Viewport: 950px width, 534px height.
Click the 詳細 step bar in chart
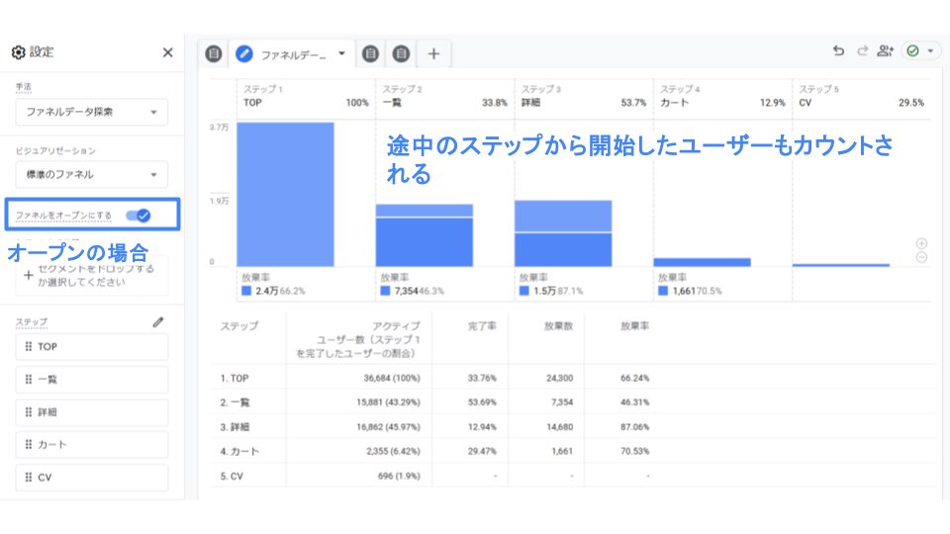(x=563, y=233)
